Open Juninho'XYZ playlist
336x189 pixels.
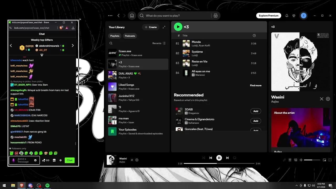pos(138,98)
